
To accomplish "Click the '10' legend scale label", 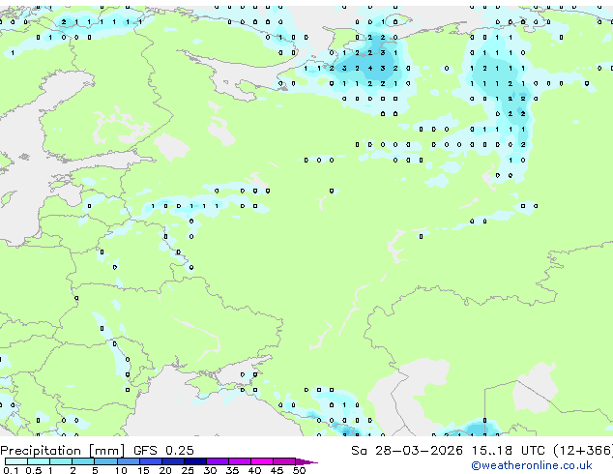I will (121, 470).
